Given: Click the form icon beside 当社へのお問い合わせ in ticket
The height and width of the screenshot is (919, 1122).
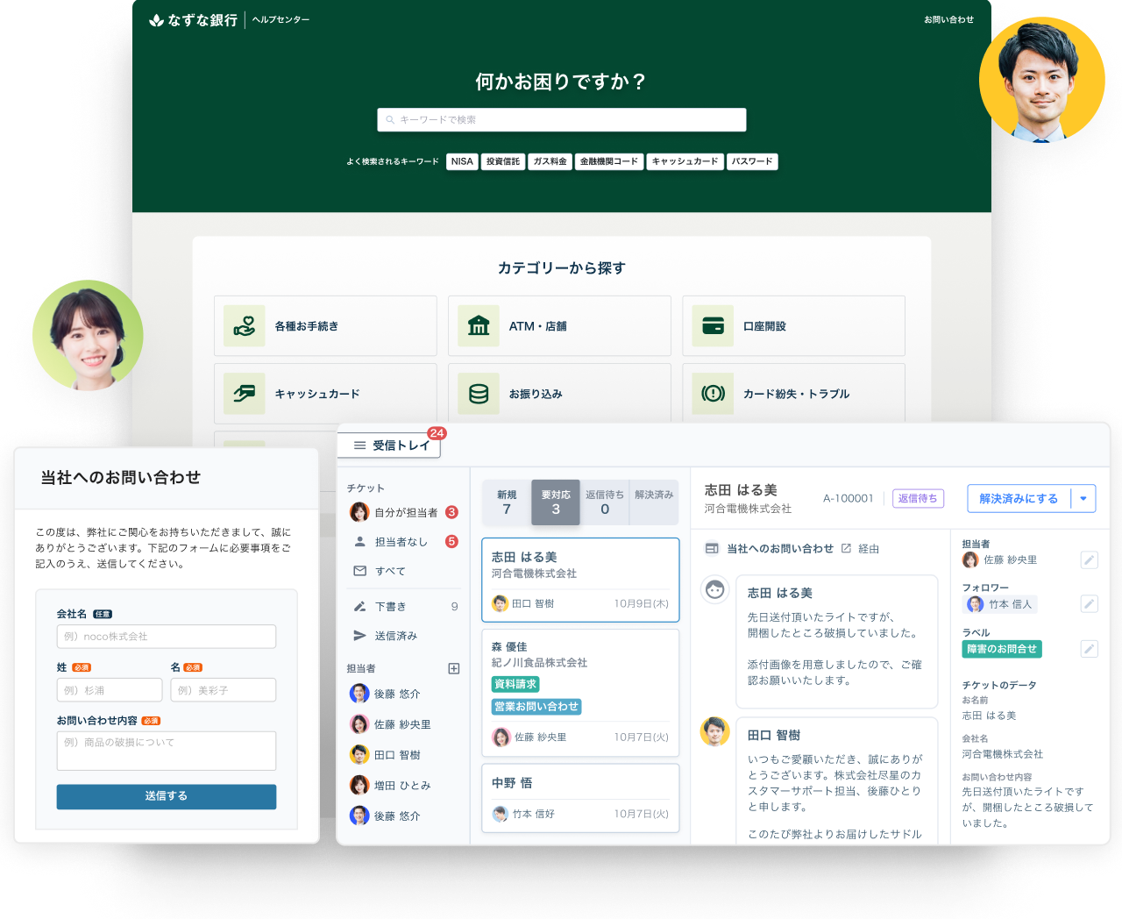Looking at the screenshot, I should (x=713, y=548).
